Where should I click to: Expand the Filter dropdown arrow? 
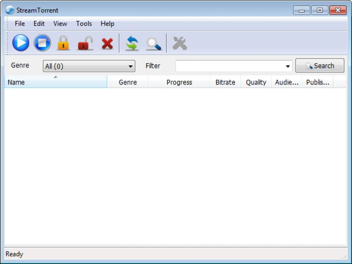coord(288,66)
